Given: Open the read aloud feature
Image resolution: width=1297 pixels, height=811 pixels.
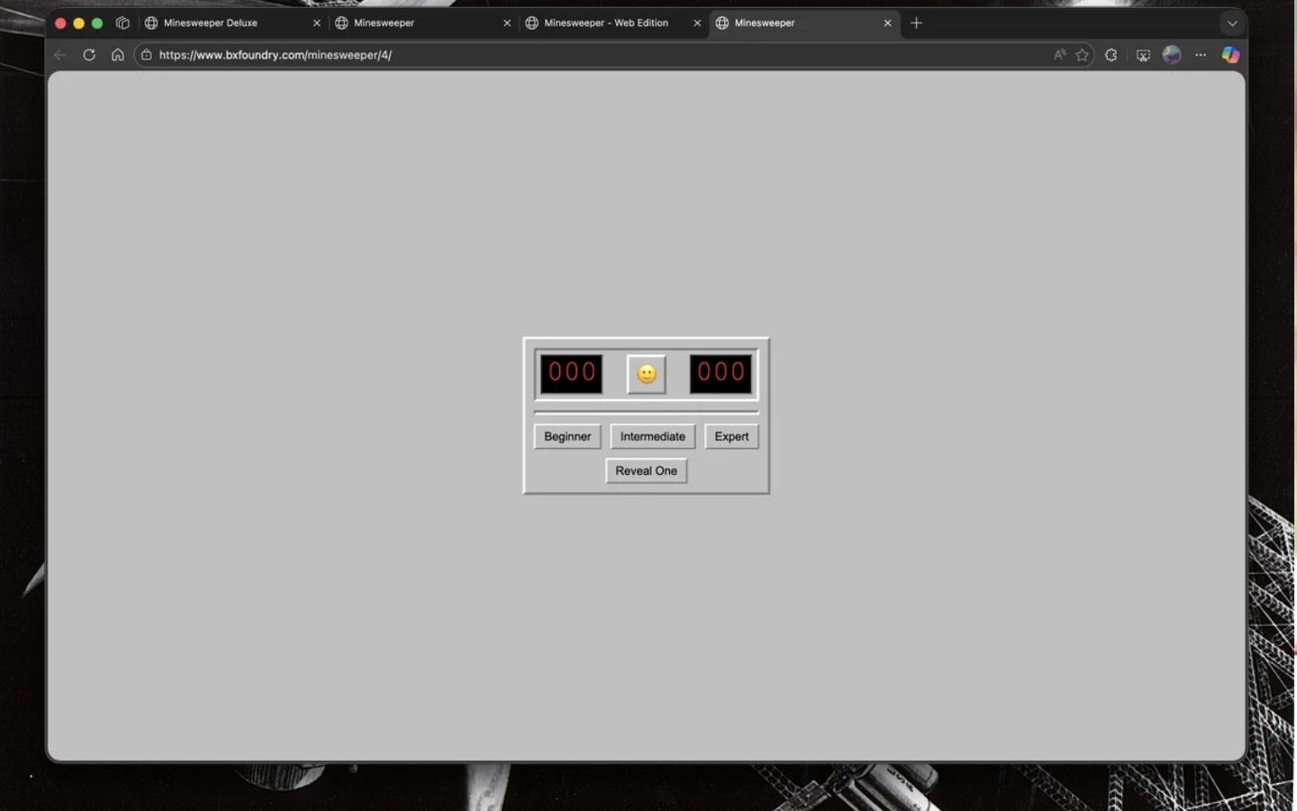Looking at the screenshot, I should 1059,55.
